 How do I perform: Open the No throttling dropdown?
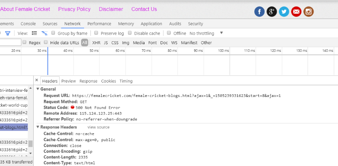206,33
